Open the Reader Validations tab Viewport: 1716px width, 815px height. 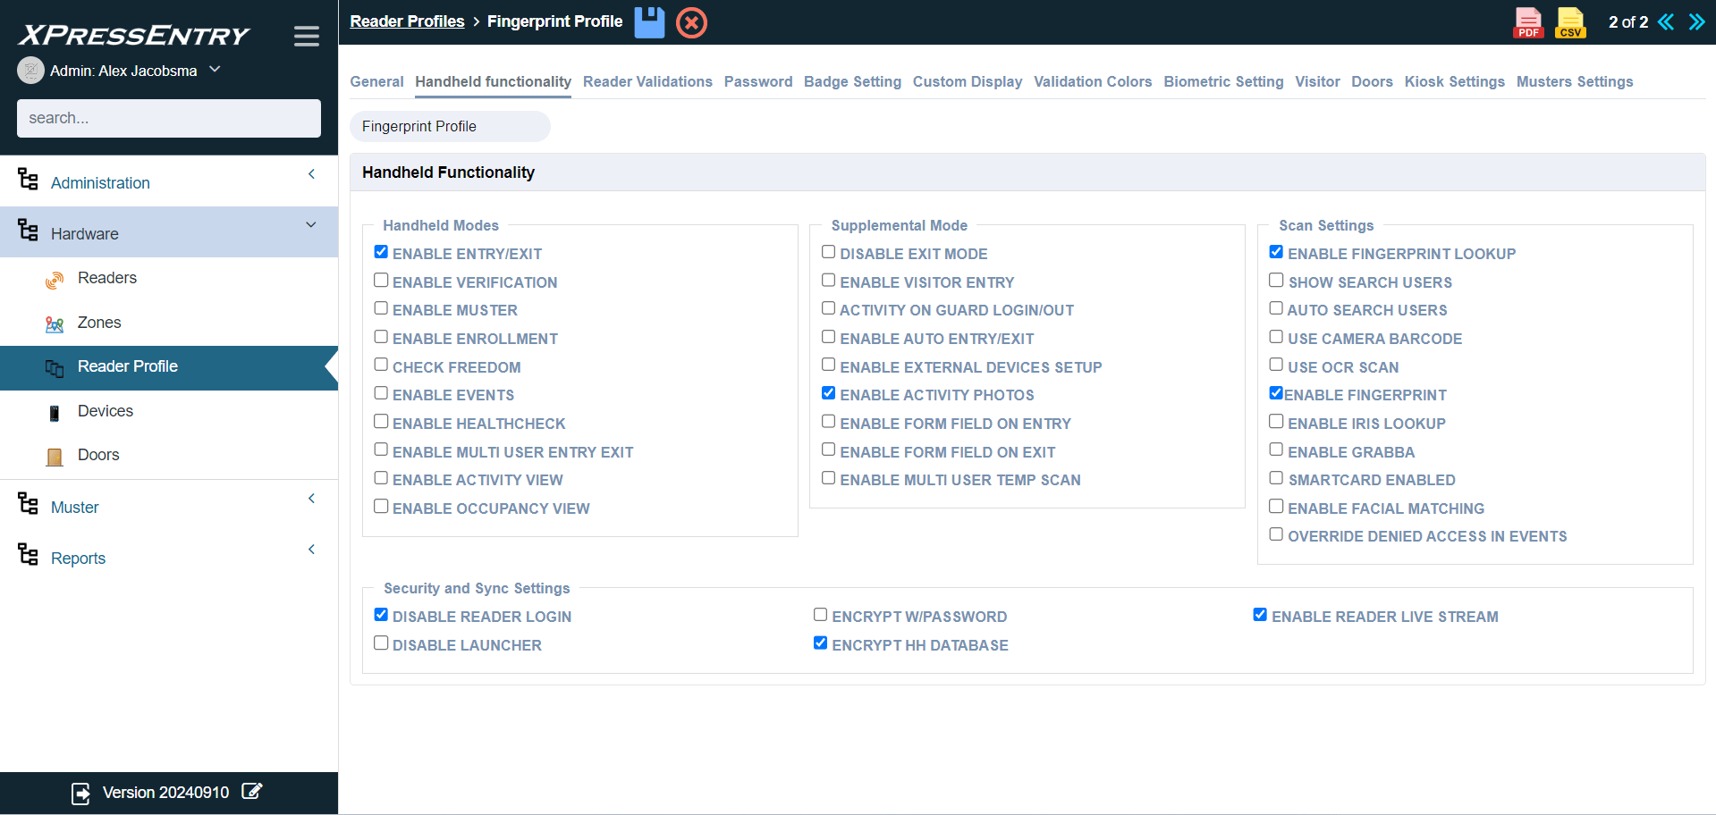[x=647, y=81]
